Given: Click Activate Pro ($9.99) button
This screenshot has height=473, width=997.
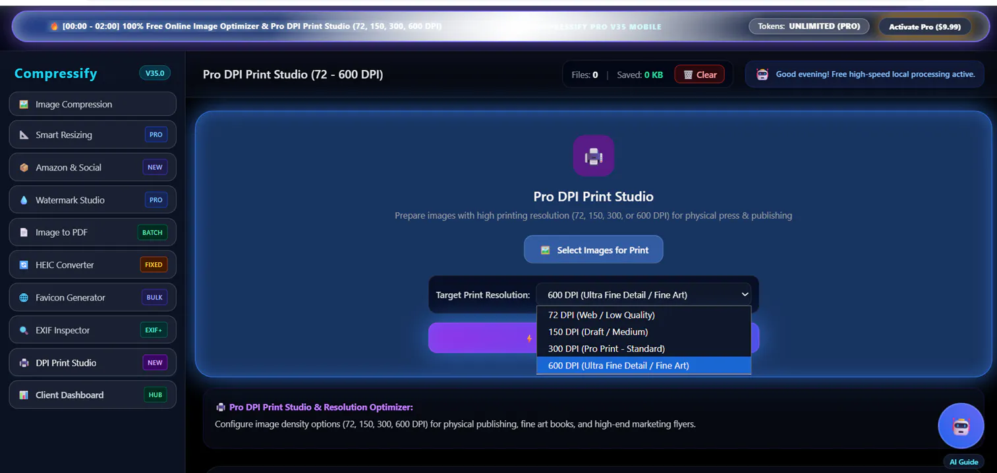Looking at the screenshot, I should (x=925, y=27).
